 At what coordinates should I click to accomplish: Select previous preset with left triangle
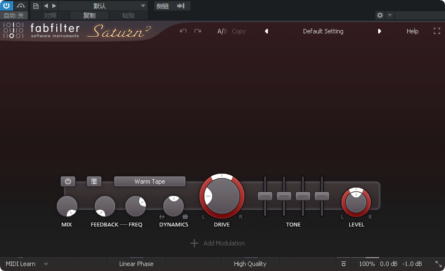tap(266, 31)
